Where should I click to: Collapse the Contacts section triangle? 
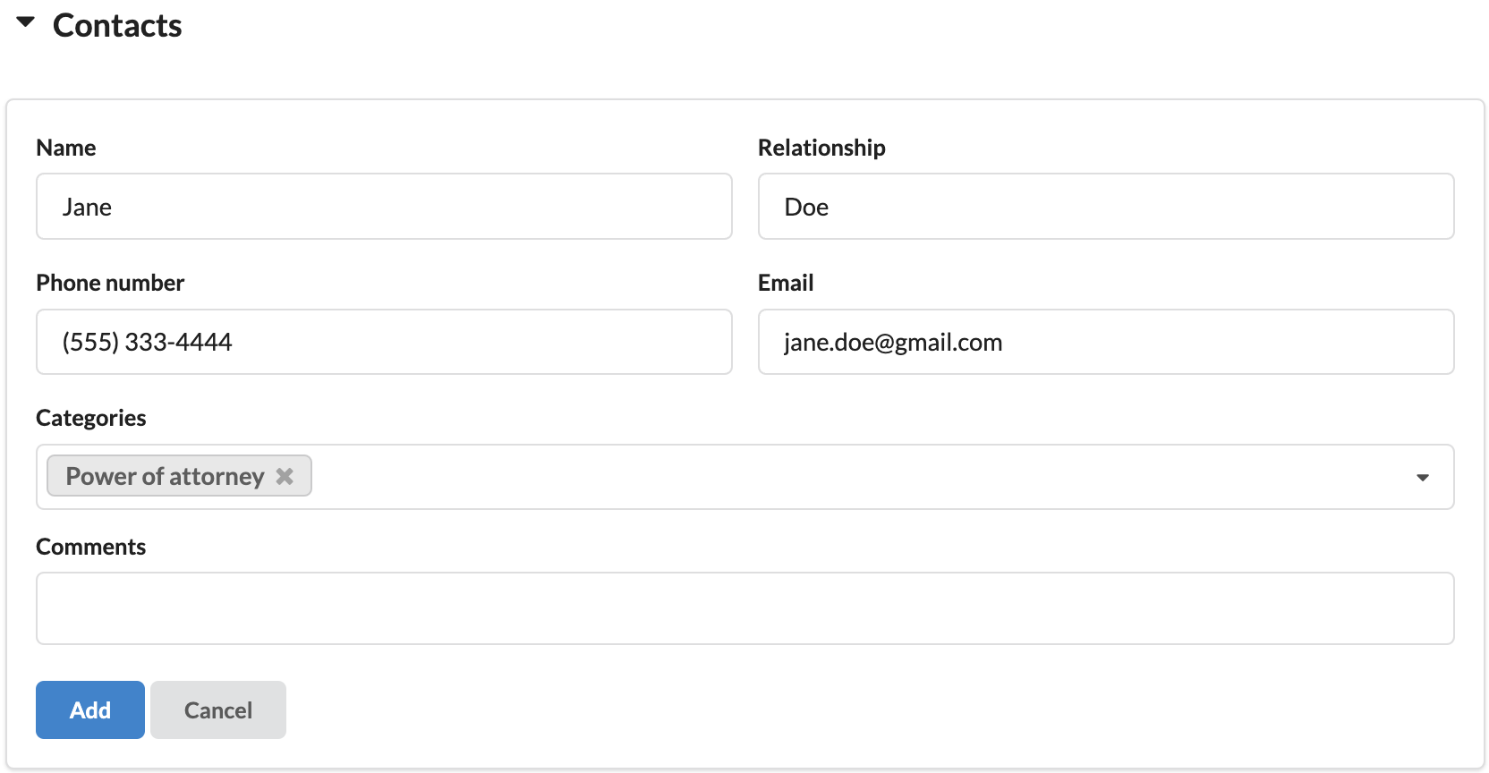click(26, 22)
